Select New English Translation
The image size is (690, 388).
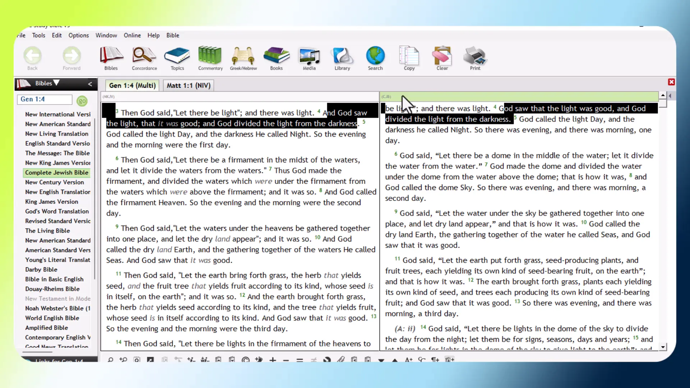(x=57, y=192)
